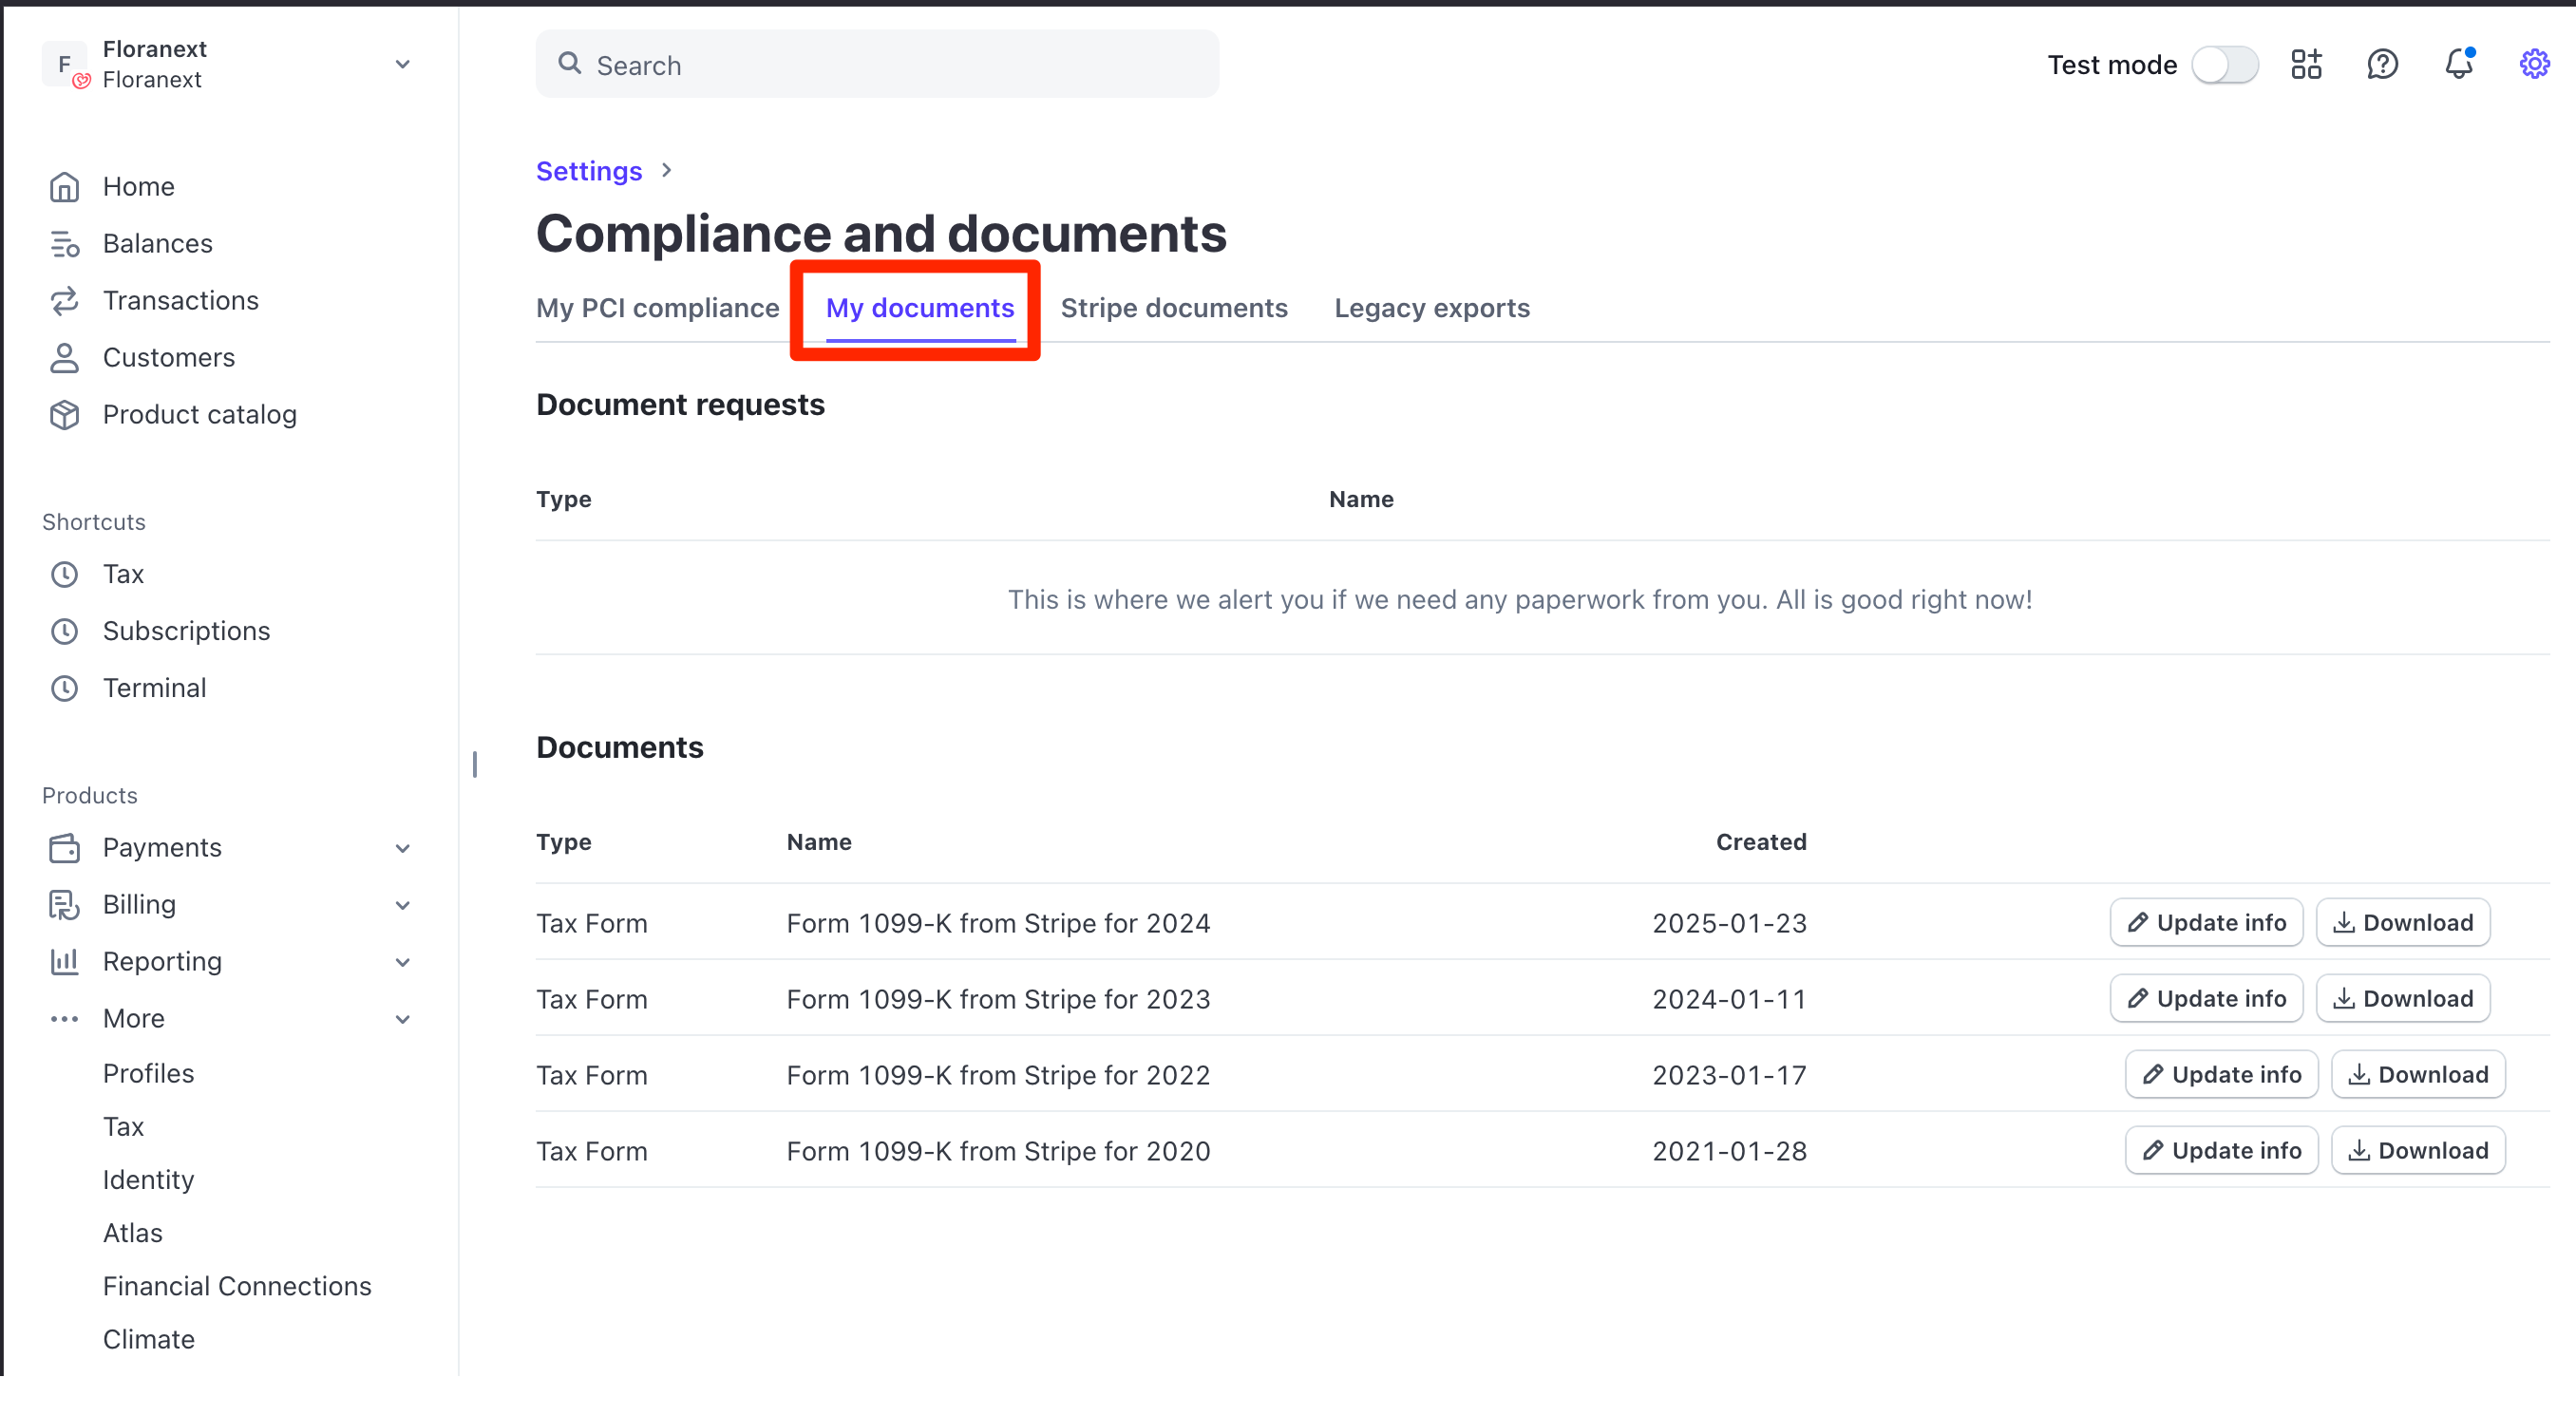The image size is (2576, 1415).
Task: Switch to Stripe documents tab
Action: pyautogui.click(x=1173, y=308)
